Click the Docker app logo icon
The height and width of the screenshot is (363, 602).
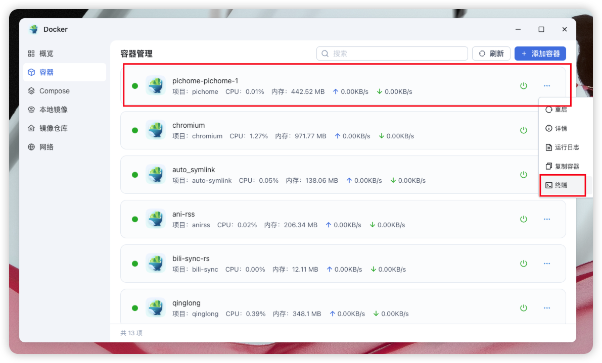point(34,29)
